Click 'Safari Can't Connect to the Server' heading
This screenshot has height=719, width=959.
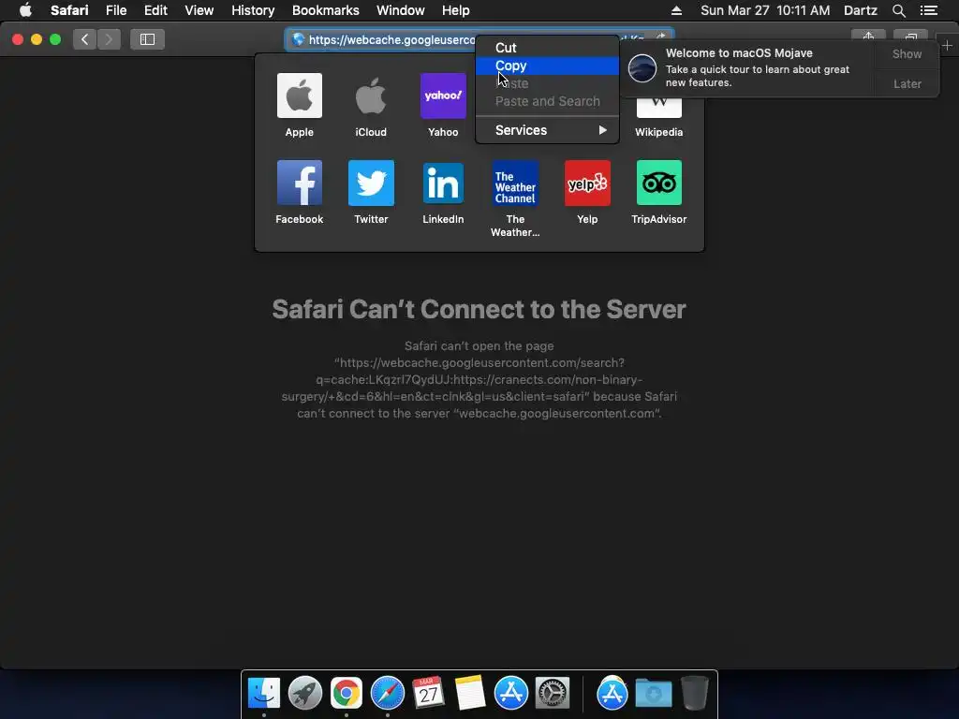coord(479,309)
